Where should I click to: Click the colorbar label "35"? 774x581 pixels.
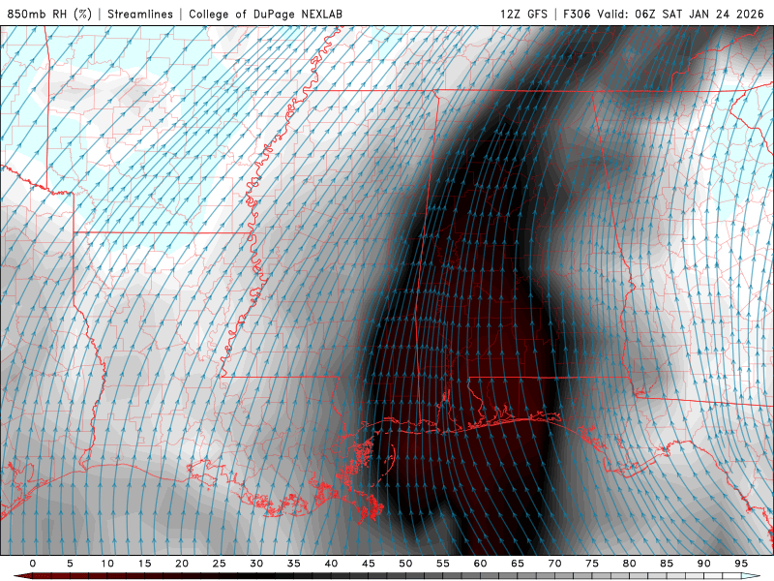click(x=294, y=564)
